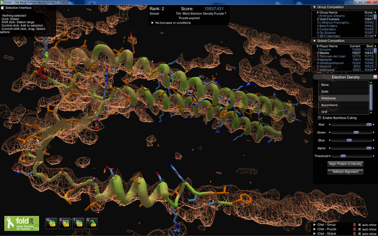Select group Void Crushers in leaderboard

328,19
